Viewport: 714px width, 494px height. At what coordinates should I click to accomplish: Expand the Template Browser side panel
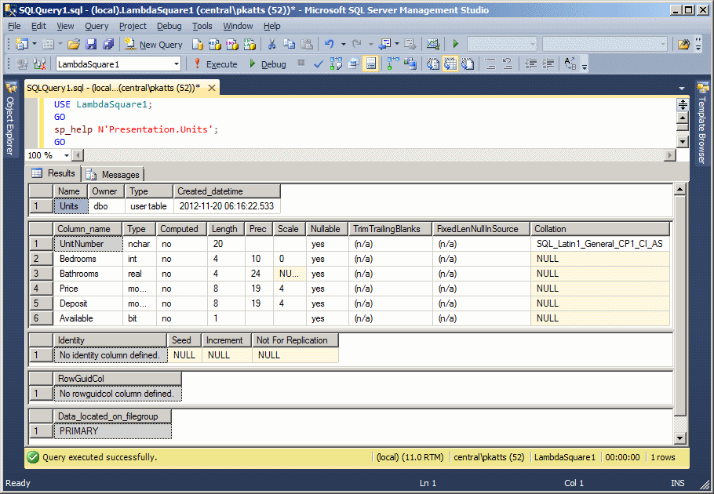pos(702,123)
